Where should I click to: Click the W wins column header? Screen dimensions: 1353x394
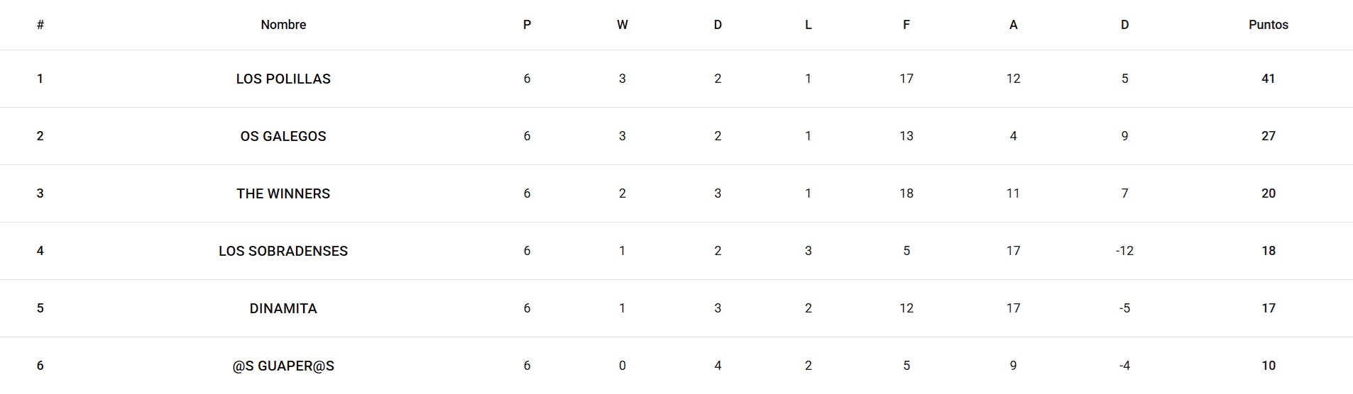click(622, 25)
